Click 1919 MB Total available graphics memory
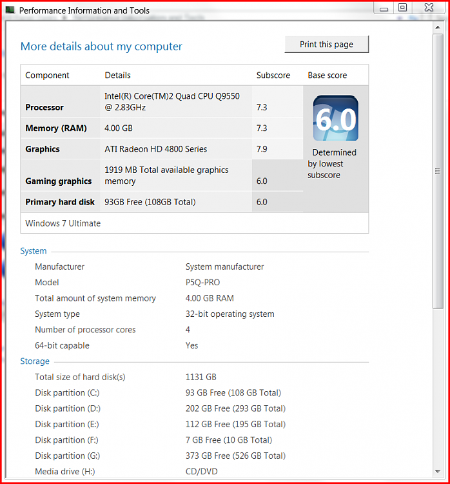 coord(166,176)
